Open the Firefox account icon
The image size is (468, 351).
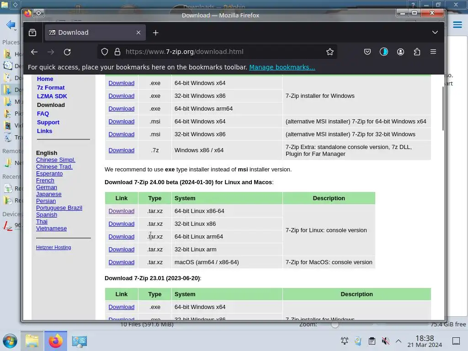(x=400, y=52)
